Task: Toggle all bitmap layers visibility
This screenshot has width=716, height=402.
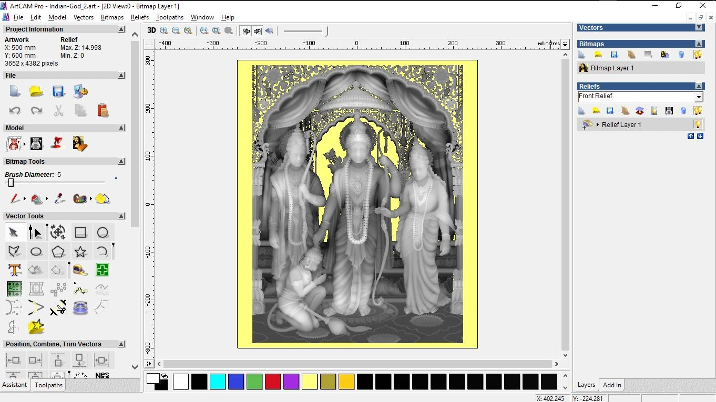Action: pyautogui.click(x=698, y=55)
